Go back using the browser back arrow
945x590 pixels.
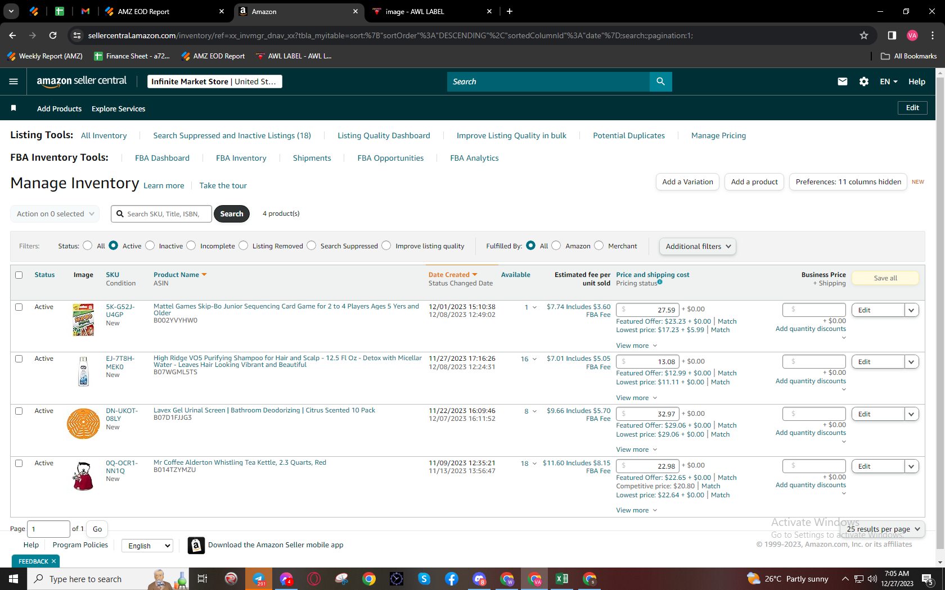coord(12,35)
